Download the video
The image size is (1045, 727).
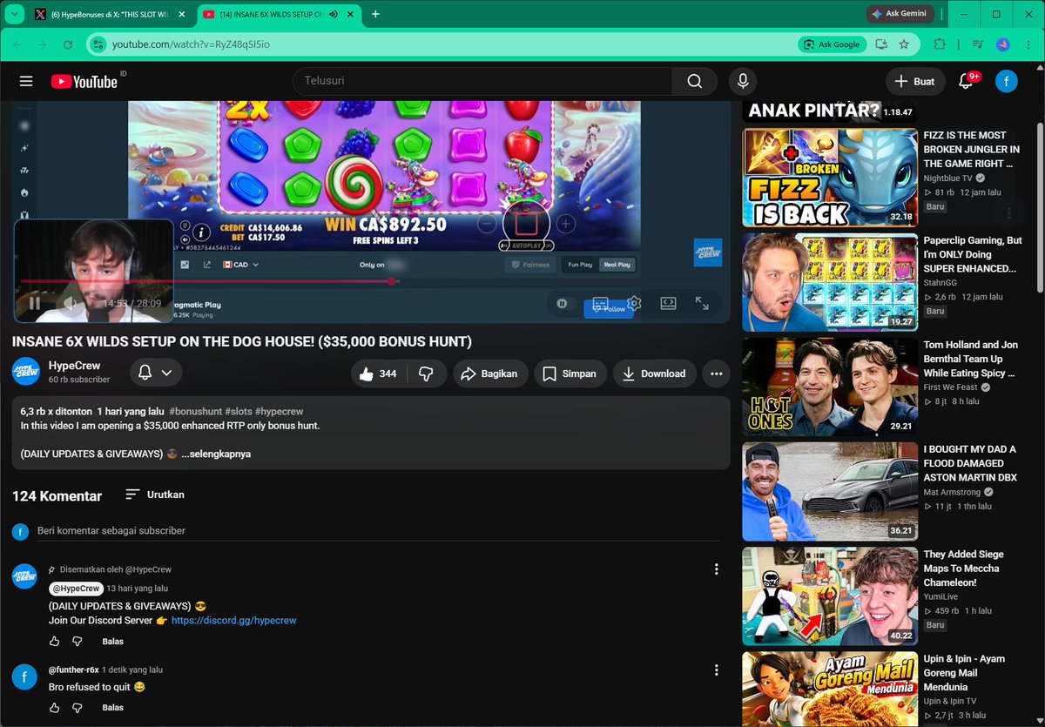pyautogui.click(x=655, y=374)
